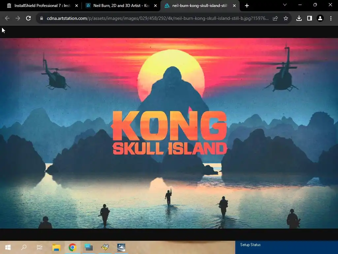338x254 pixels.
Task: Open Windows taskbar search
Action: [24, 247]
